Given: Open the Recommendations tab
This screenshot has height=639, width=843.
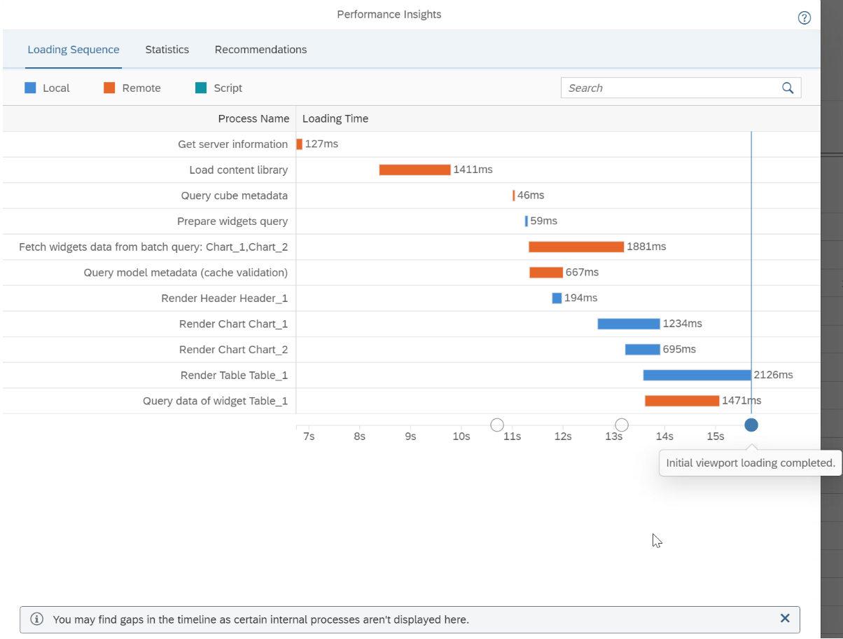Looking at the screenshot, I should pos(260,49).
